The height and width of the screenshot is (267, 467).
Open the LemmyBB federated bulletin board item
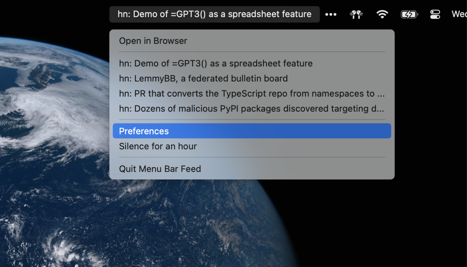pos(203,78)
